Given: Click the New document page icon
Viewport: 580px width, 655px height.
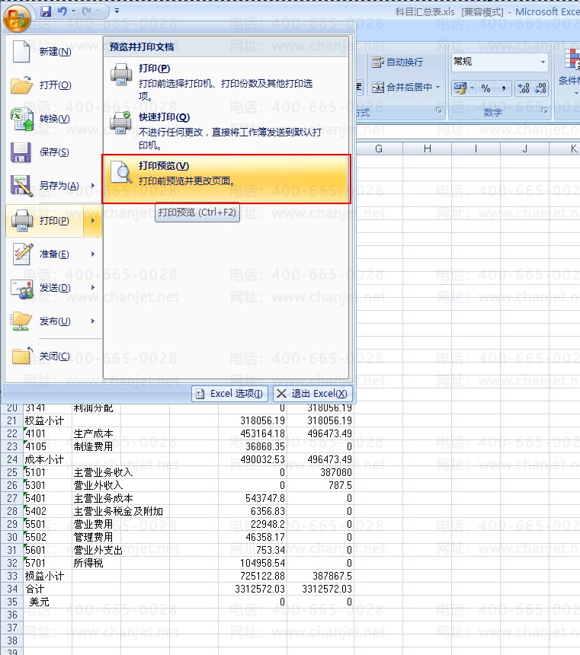Looking at the screenshot, I should (21, 52).
